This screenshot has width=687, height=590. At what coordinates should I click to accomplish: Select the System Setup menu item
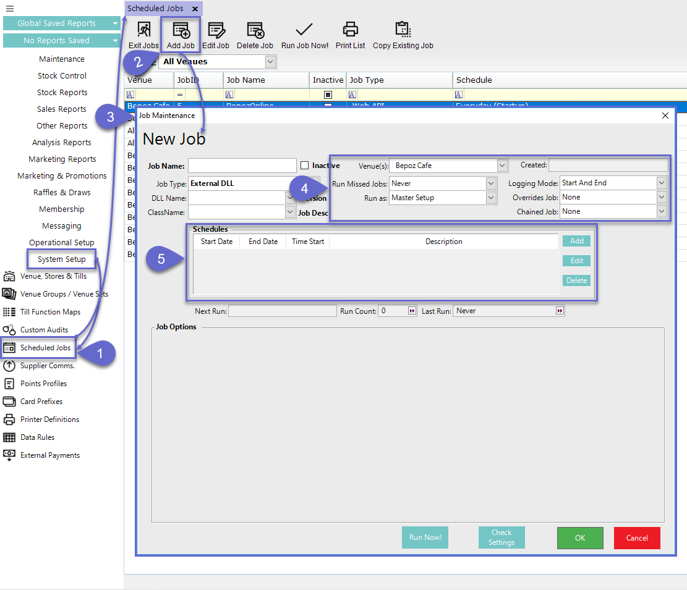[x=61, y=259]
